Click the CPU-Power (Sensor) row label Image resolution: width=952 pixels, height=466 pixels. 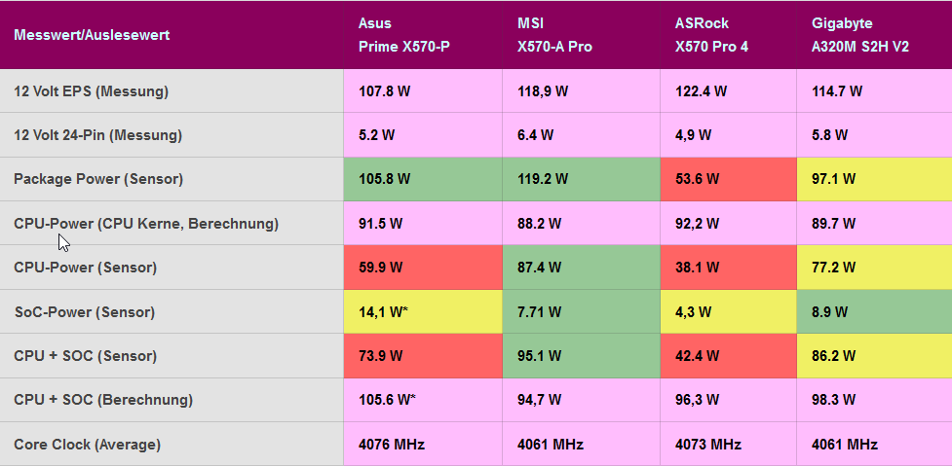tap(86, 268)
